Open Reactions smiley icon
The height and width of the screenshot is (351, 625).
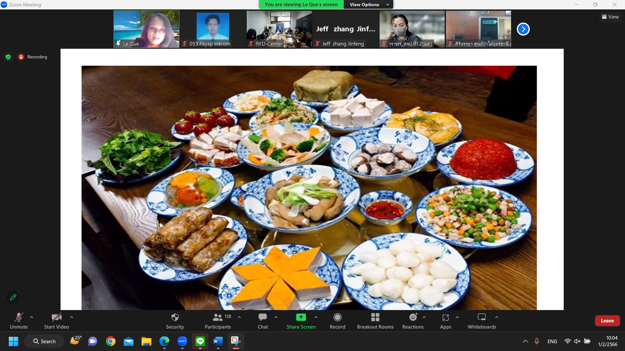tap(413, 317)
